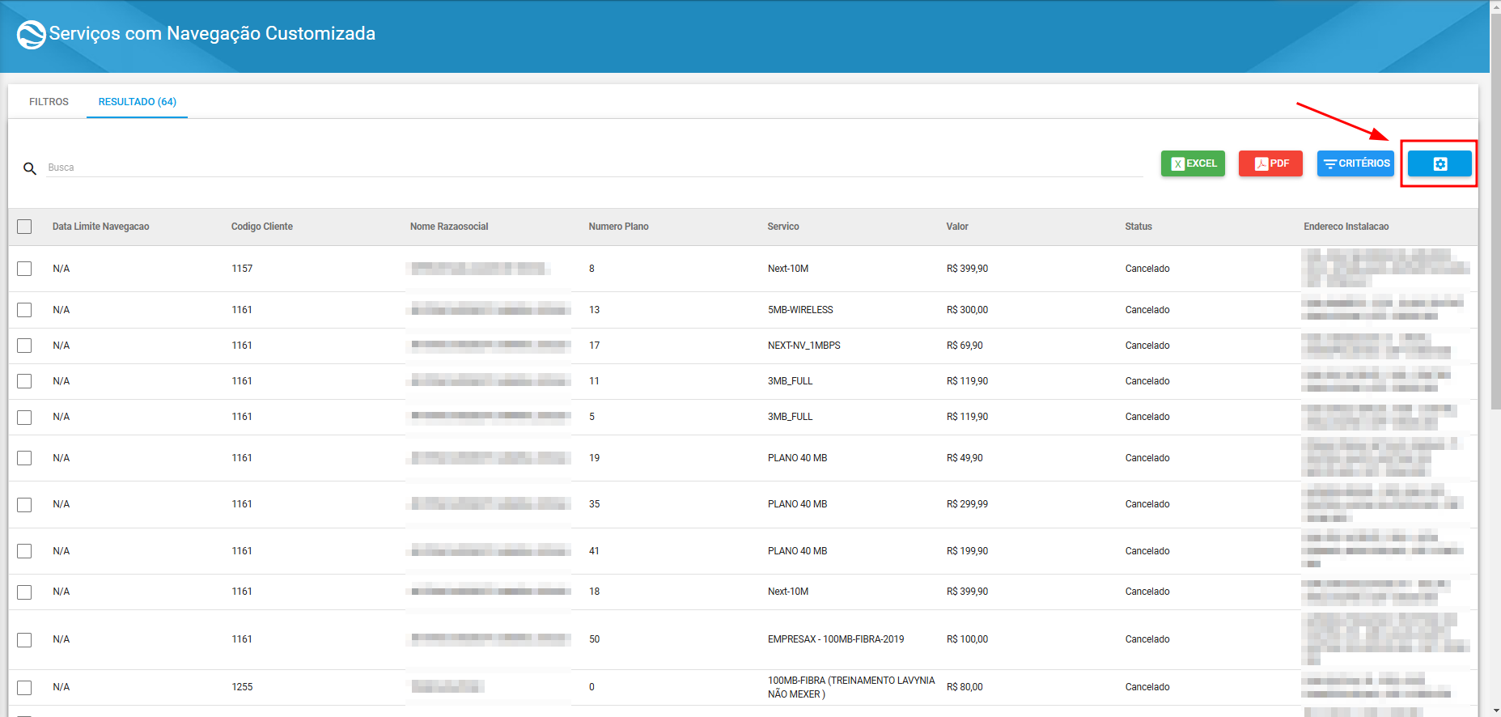1501x717 pixels.
Task: Select the RESULTADO (64) tab
Action: point(137,102)
